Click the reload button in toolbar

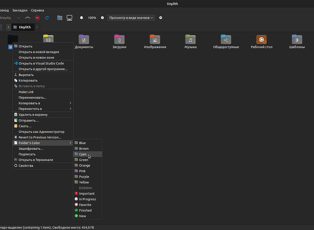(x=47, y=18)
